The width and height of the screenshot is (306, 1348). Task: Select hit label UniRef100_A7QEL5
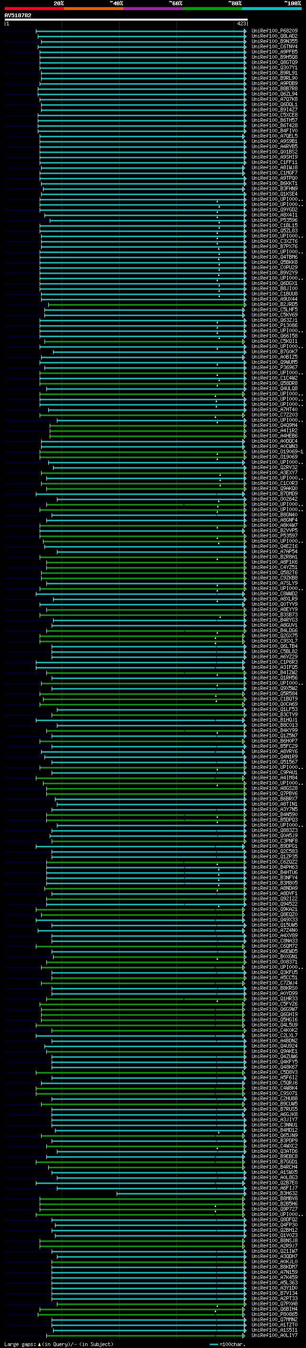pyautogui.click(x=274, y=135)
